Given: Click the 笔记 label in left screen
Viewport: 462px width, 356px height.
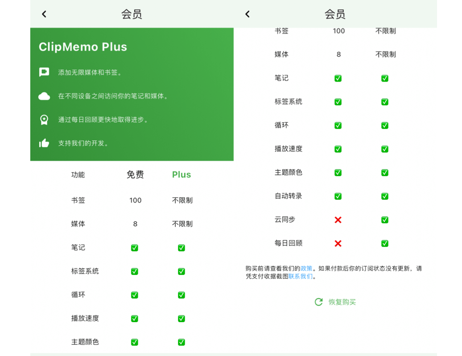Looking at the screenshot, I should coord(78,248).
